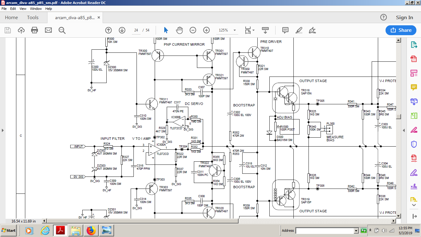The width and height of the screenshot is (421, 237).
Task: Collapse the right tools pane
Action: tap(414, 216)
